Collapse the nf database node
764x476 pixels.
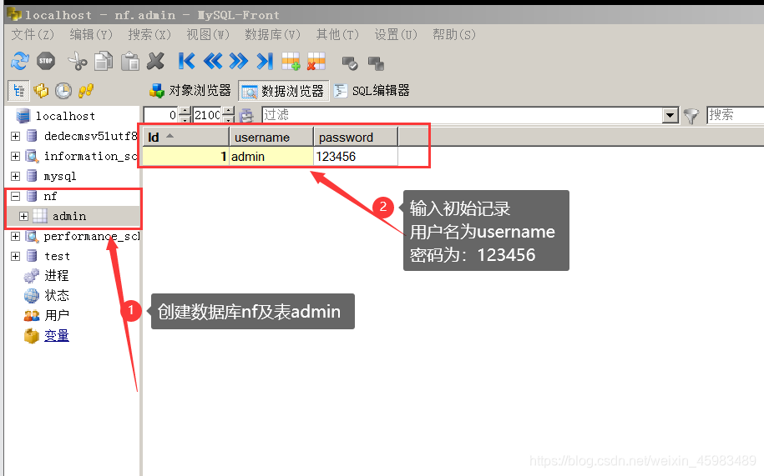coord(15,197)
